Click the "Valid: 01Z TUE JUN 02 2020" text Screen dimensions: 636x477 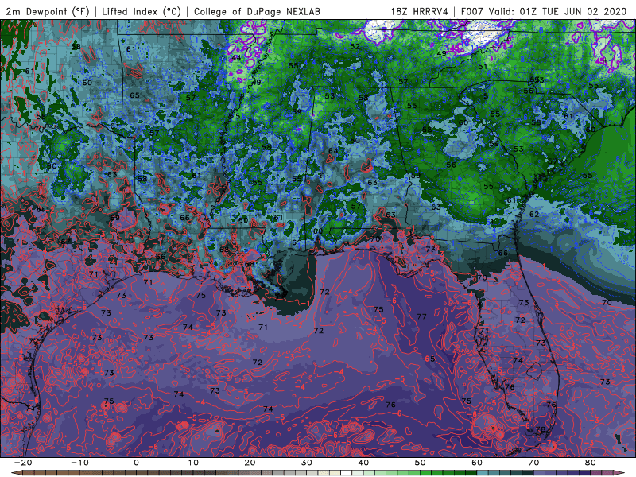[558, 11]
